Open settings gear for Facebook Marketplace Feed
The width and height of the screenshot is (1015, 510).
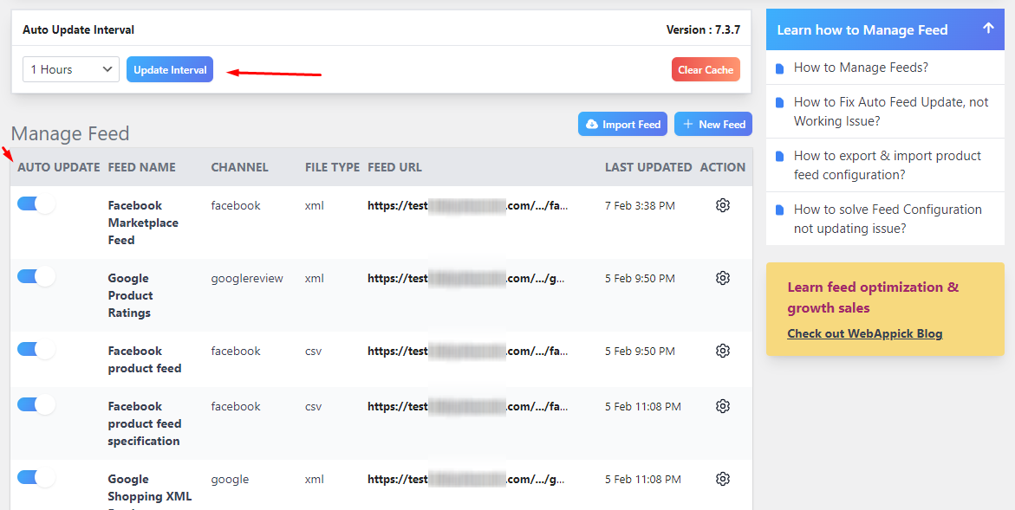(x=723, y=205)
